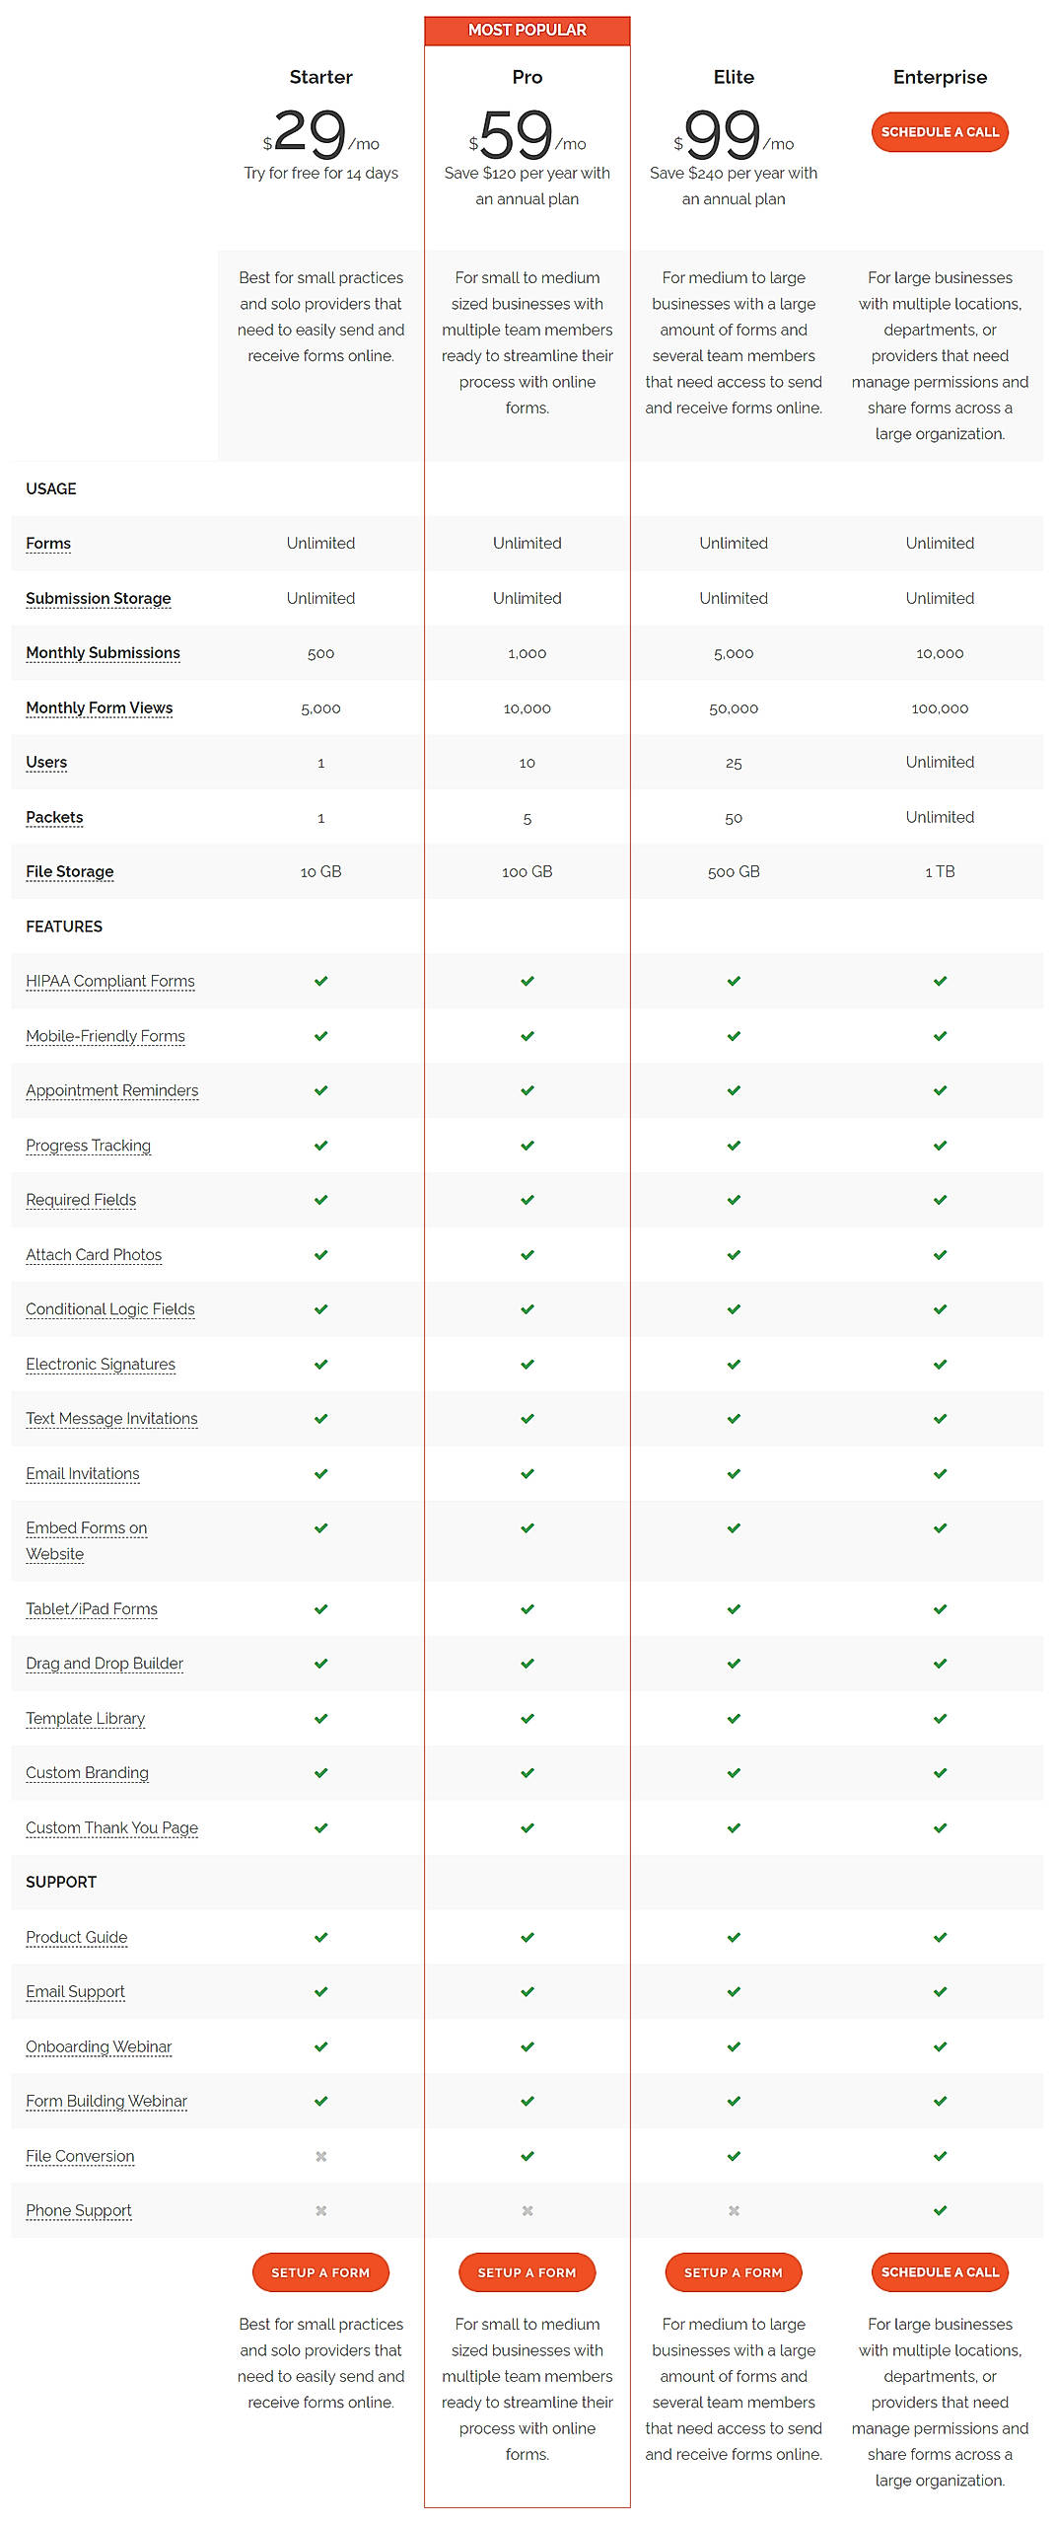Click the MOST POPULAR banner above Pro plan

click(528, 30)
